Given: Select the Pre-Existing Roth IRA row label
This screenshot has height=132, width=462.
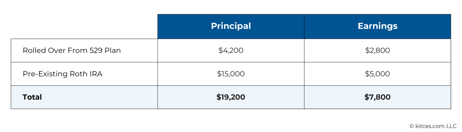Looking at the screenshot, I should (63, 74).
